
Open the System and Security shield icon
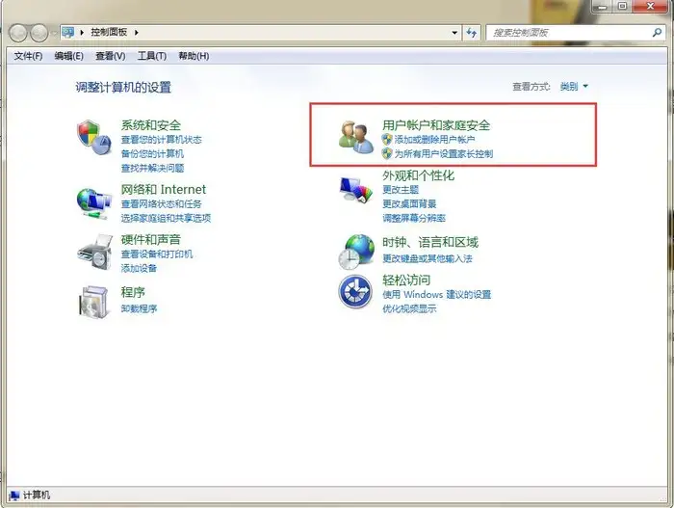click(x=94, y=137)
